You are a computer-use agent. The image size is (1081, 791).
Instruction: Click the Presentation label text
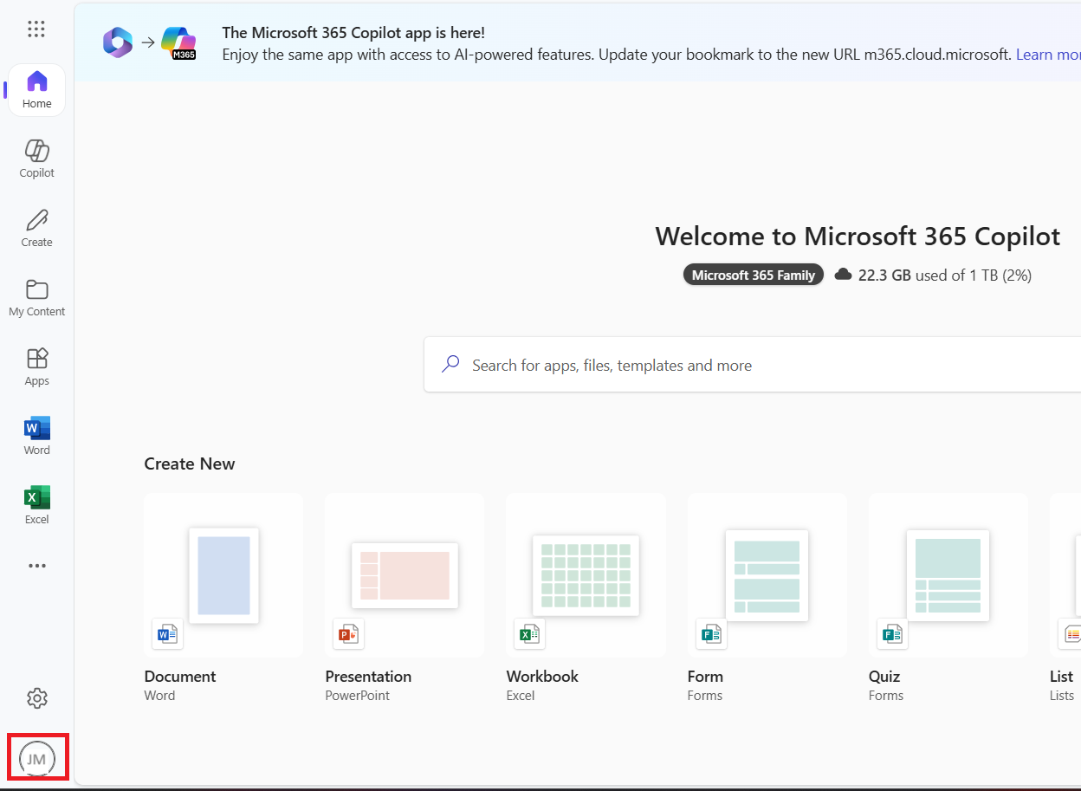368,677
